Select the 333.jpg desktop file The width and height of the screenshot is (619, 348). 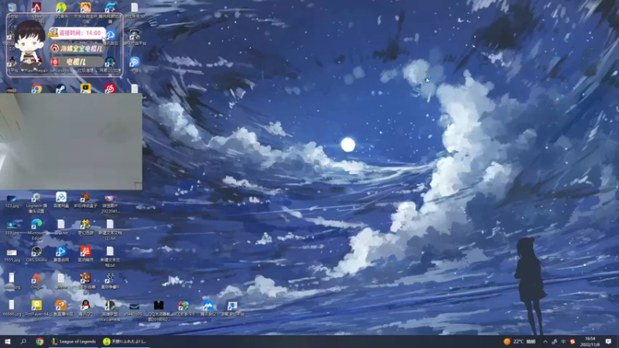coord(12,228)
